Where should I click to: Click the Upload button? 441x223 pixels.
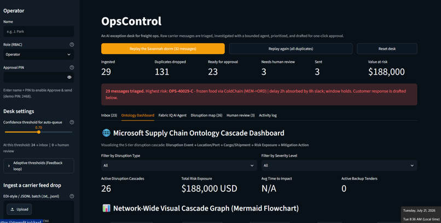(19, 209)
